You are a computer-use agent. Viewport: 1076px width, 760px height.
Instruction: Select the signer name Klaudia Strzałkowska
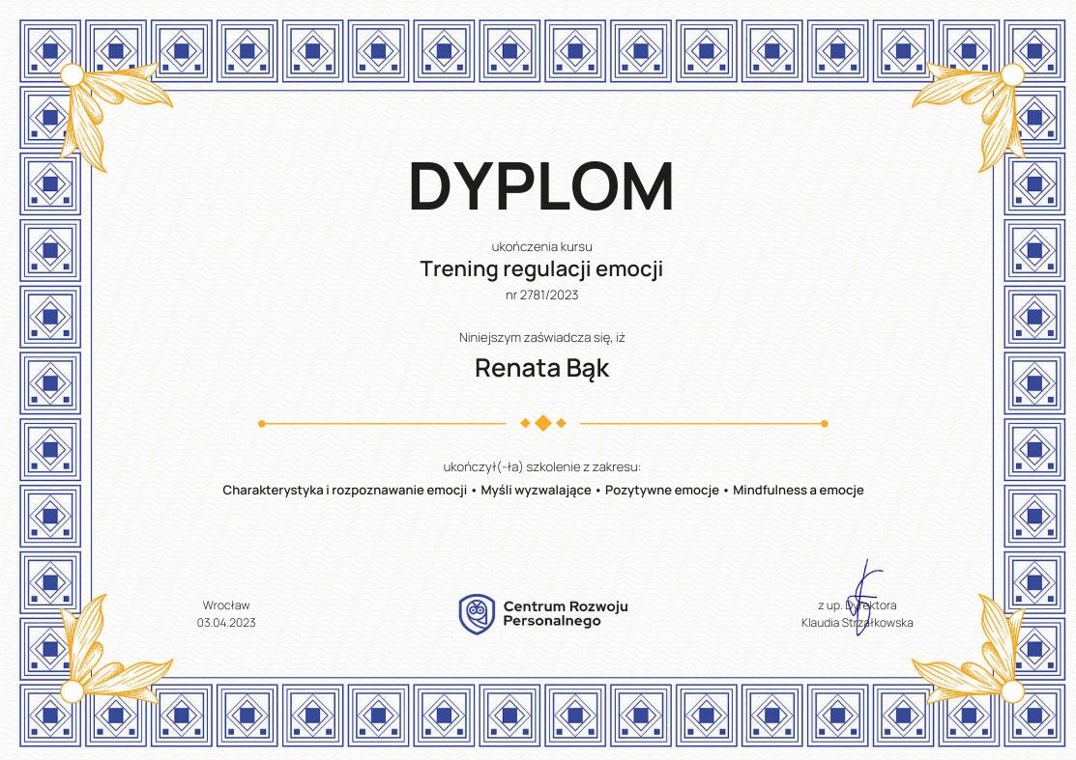point(857,623)
